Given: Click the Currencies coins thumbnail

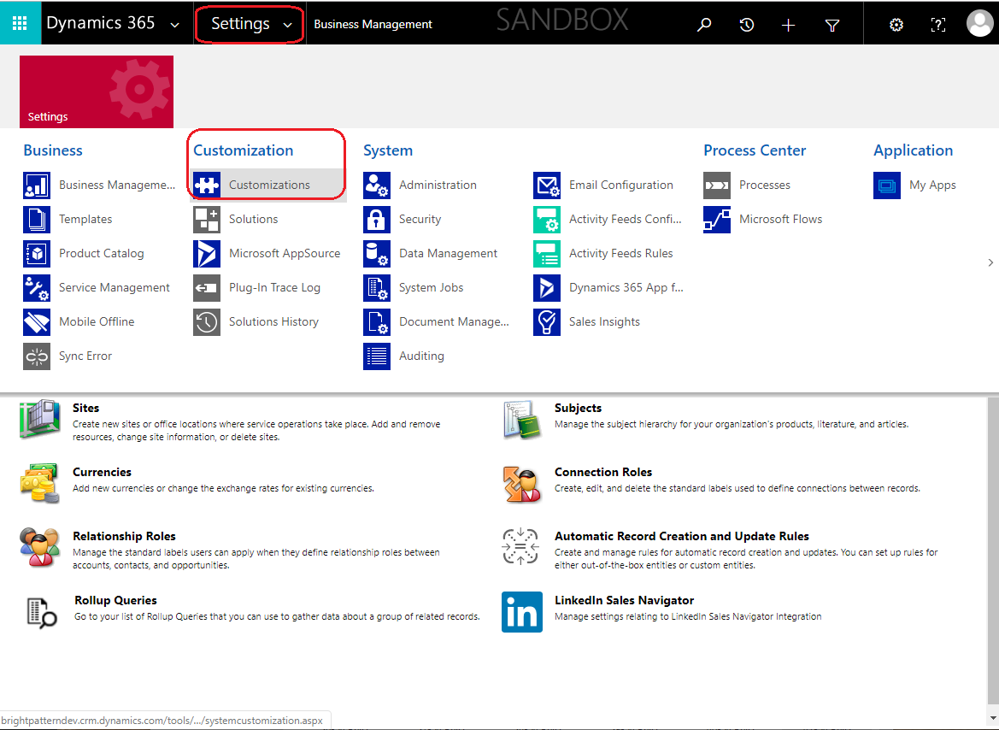Looking at the screenshot, I should pos(39,483).
